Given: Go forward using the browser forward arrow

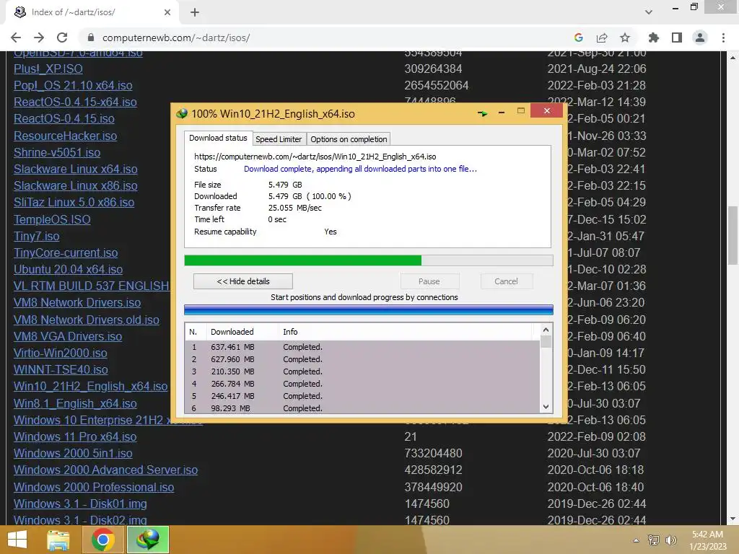Looking at the screenshot, I should point(39,38).
